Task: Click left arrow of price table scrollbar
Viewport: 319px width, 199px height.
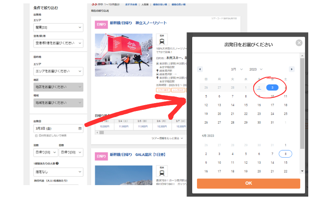Action: [x=97, y=133]
